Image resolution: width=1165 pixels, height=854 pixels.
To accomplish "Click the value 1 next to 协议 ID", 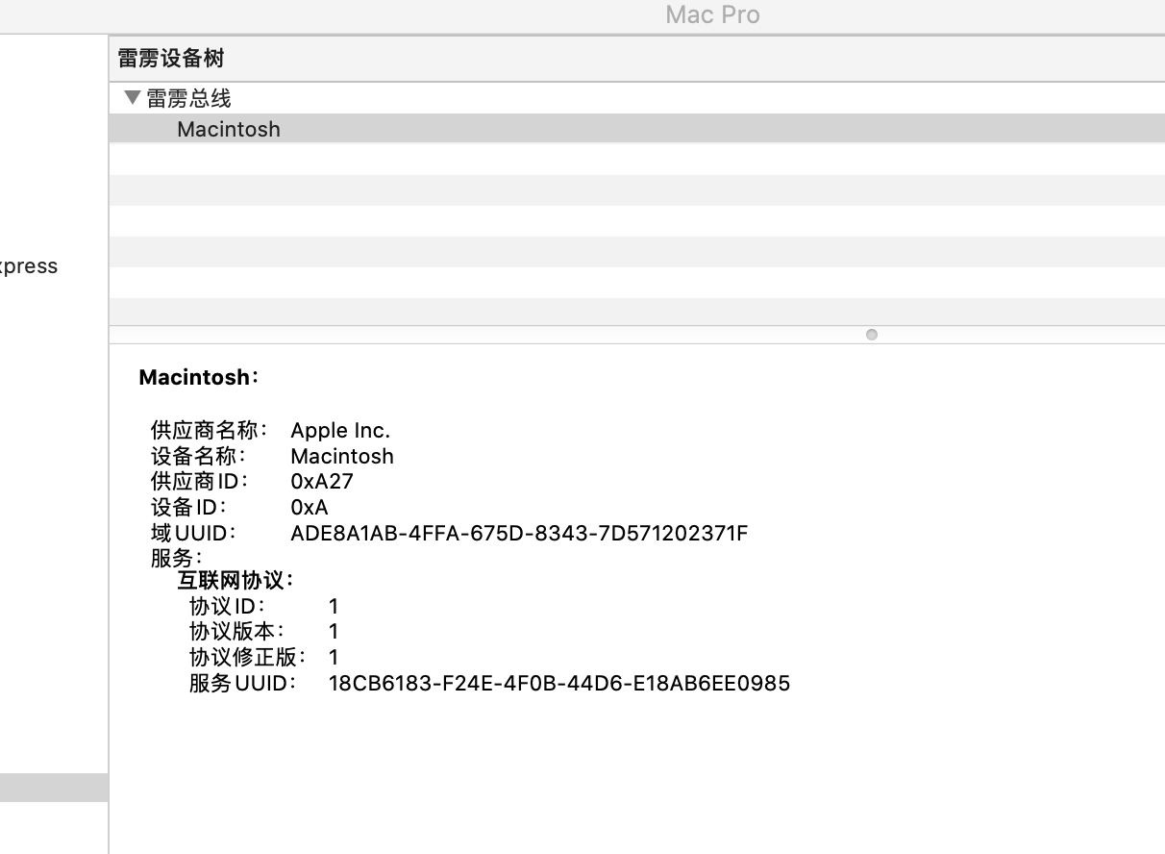I will 334,607.
